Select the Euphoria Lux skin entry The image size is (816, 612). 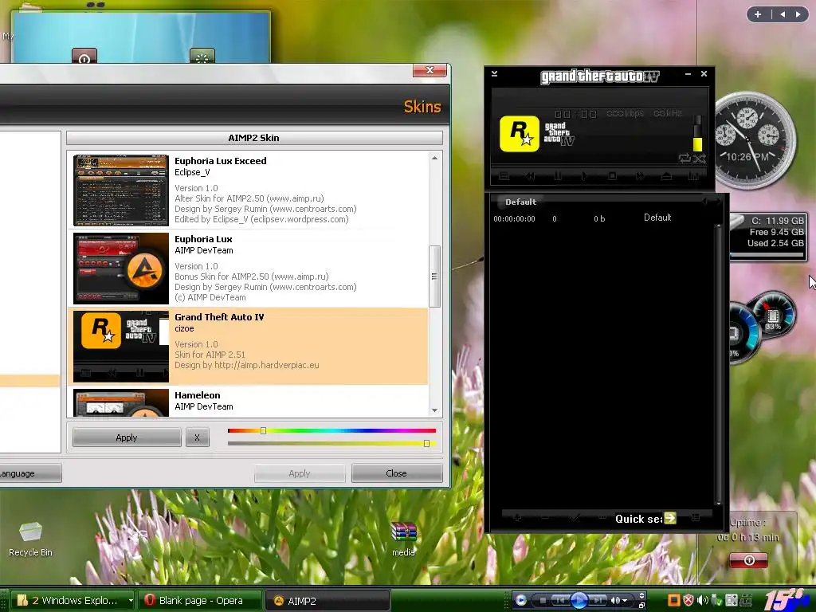click(248, 268)
